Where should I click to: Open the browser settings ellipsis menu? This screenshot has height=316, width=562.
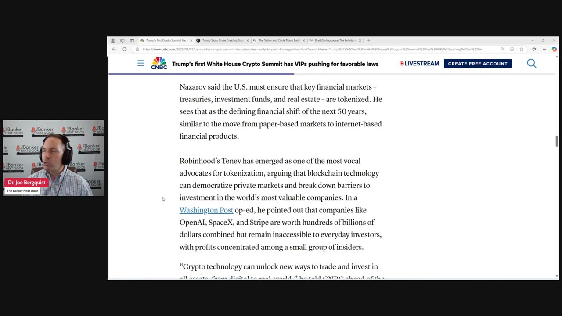click(544, 49)
